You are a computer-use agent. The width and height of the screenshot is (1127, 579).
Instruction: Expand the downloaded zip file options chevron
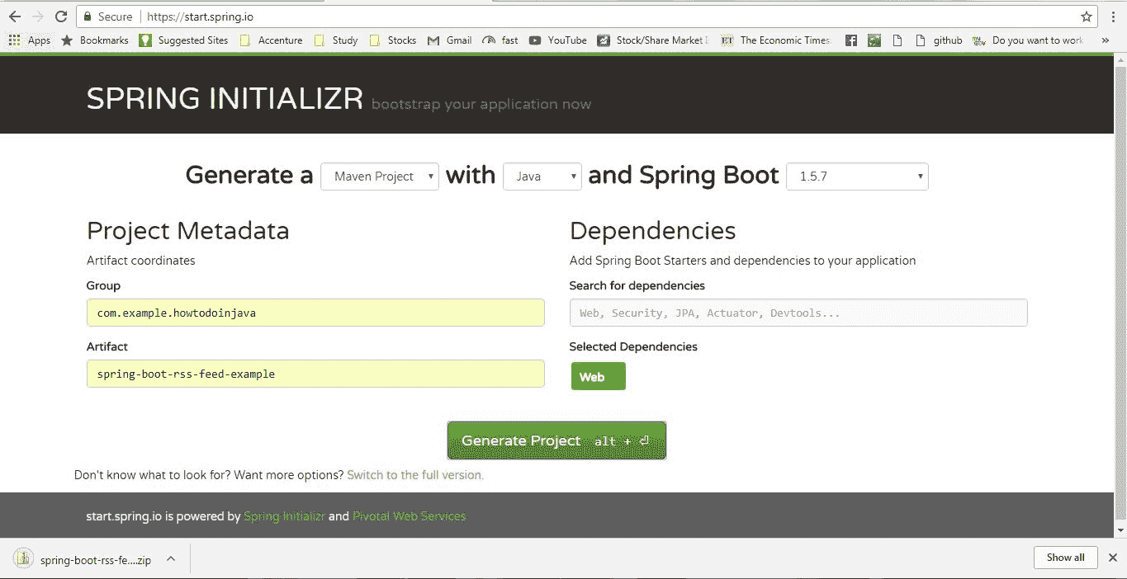click(170, 558)
